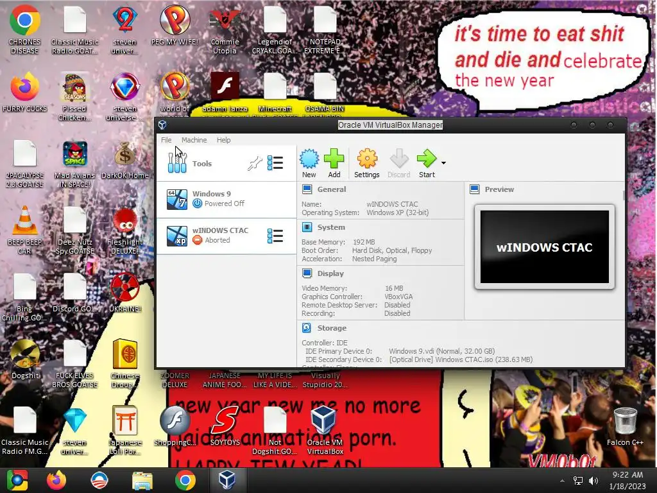Image resolution: width=657 pixels, height=493 pixels.
Task: Open the Falcon C++ recycle bin icon
Action: pyautogui.click(x=625, y=426)
